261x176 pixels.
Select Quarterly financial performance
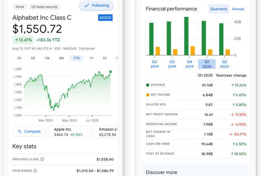[219, 9]
